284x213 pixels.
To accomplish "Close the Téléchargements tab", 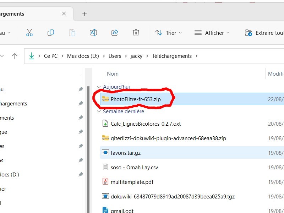I will point(64,14).
